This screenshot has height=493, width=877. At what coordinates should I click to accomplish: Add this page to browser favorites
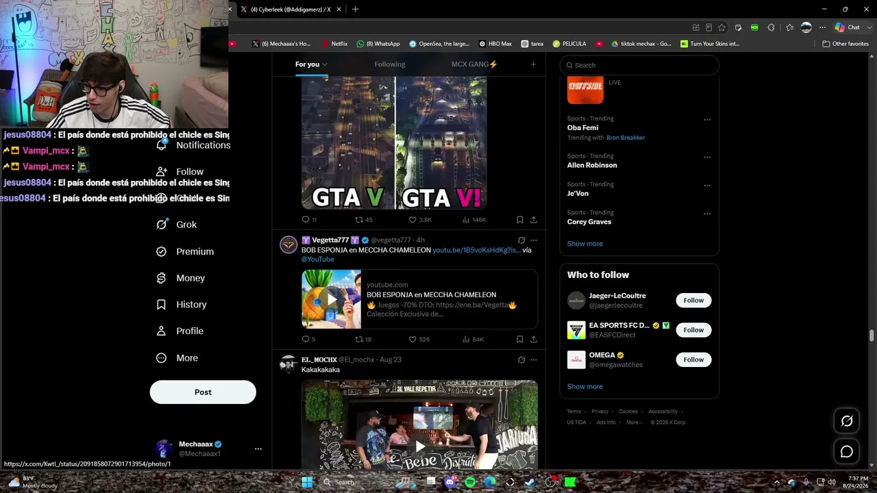[x=722, y=27]
